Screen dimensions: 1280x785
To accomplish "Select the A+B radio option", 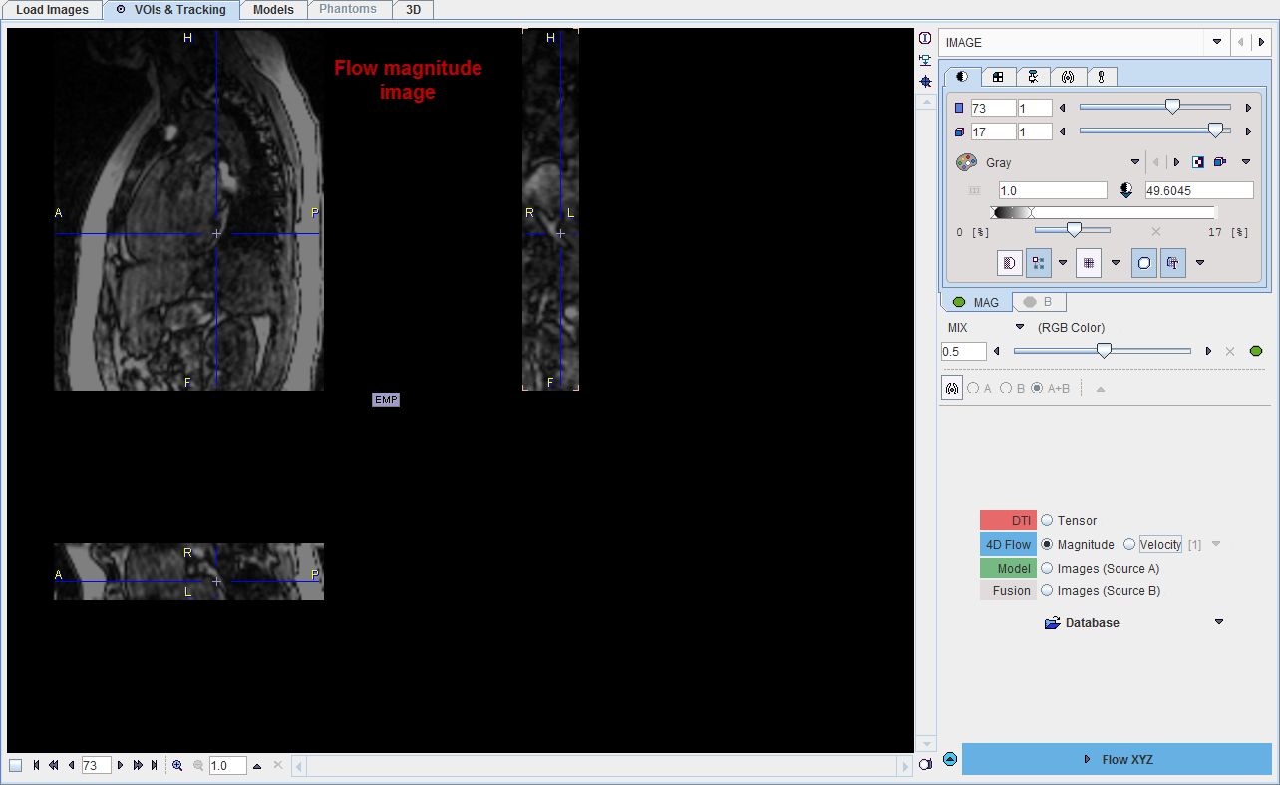I will click(1037, 389).
